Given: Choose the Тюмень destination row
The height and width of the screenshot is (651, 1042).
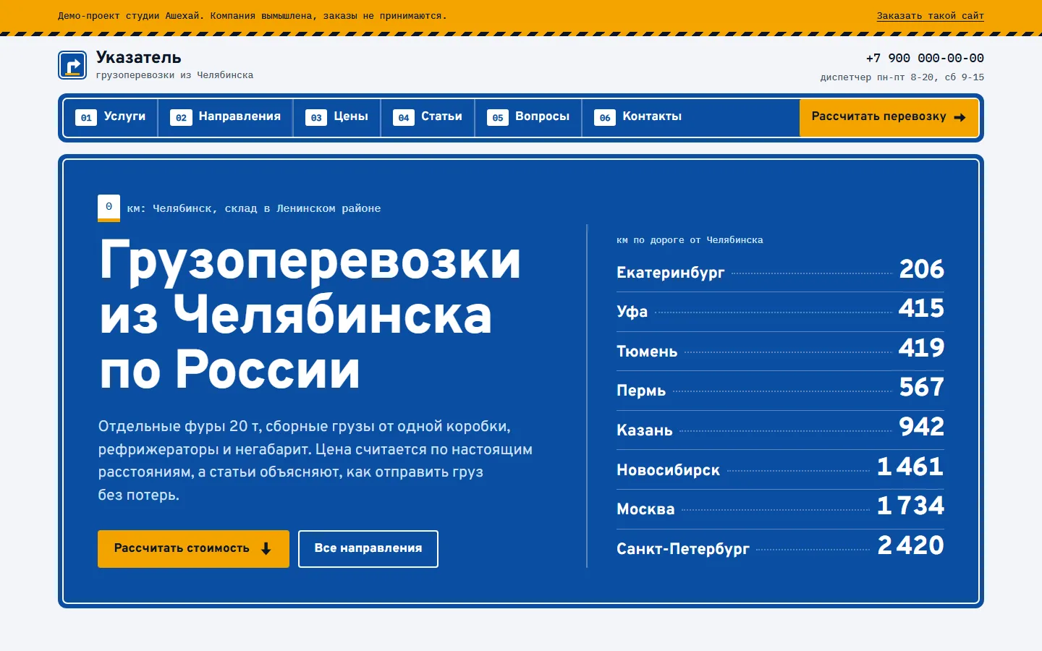Looking at the screenshot, I should point(780,351).
